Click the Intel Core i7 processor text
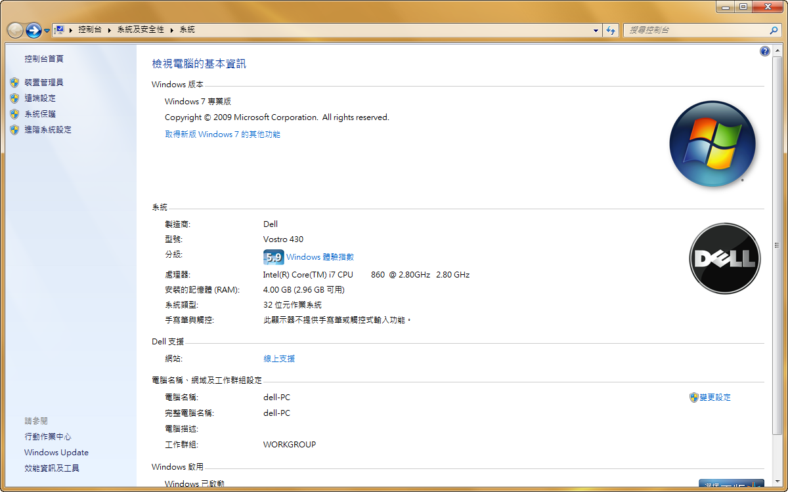 (x=366, y=275)
